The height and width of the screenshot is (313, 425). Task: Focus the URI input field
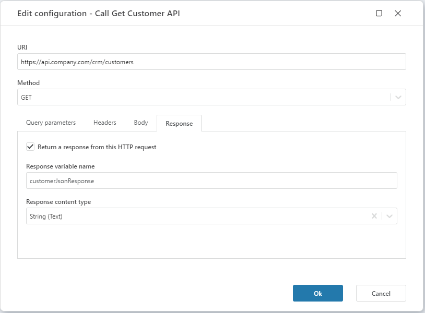[211, 62]
